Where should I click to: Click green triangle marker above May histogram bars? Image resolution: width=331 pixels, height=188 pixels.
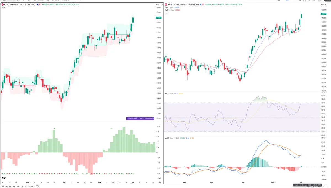point(111,129)
